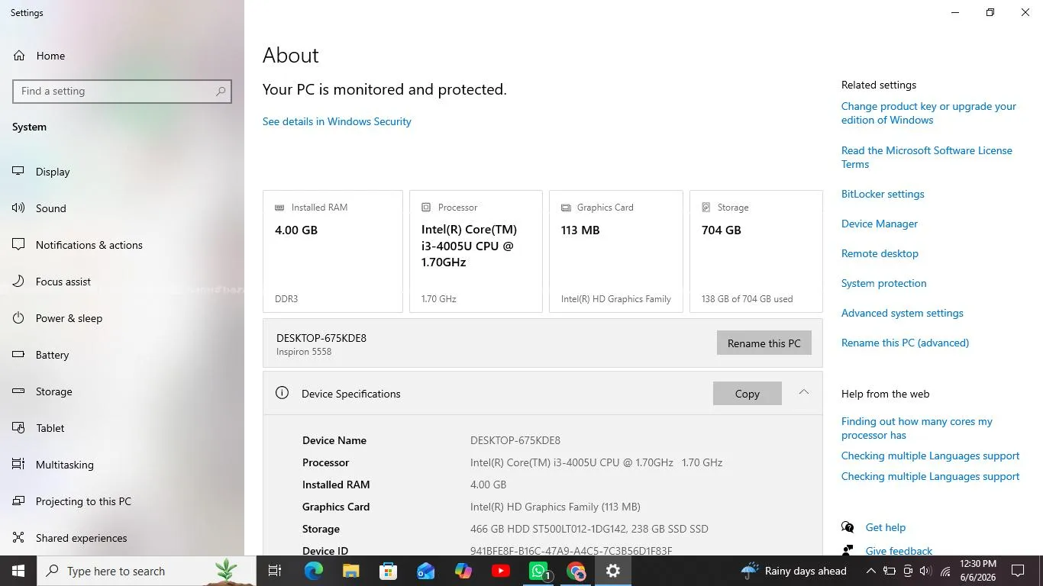
Task: Open the volume control in the tray
Action: tap(925, 571)
